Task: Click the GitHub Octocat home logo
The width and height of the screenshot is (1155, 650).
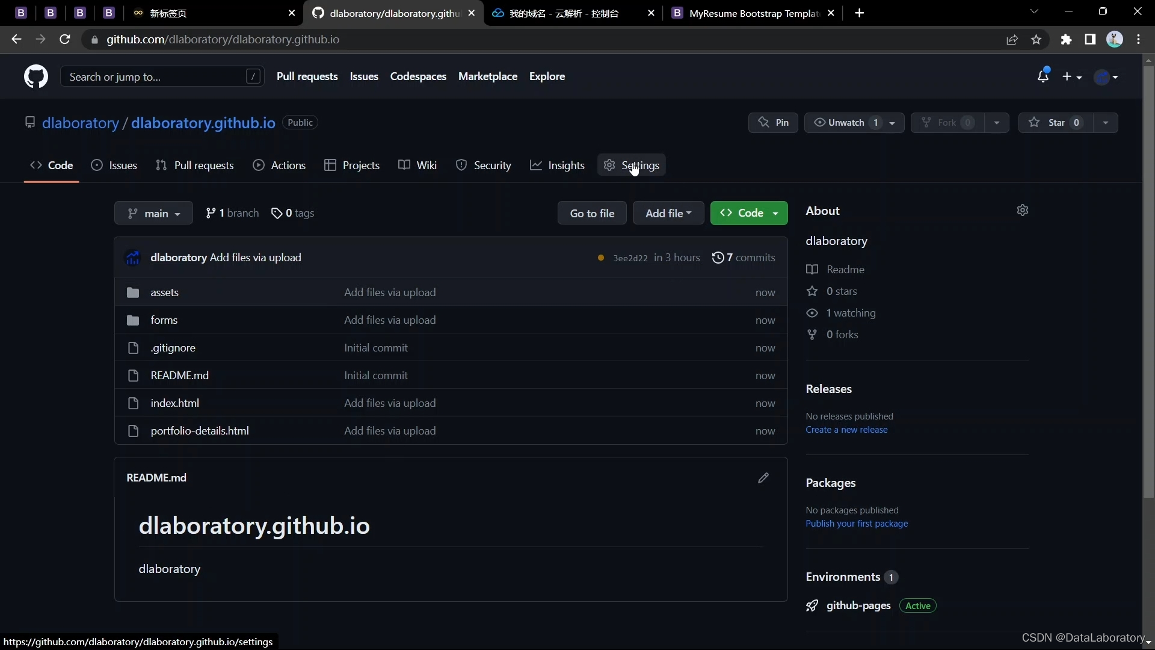Action: [36, 77]
